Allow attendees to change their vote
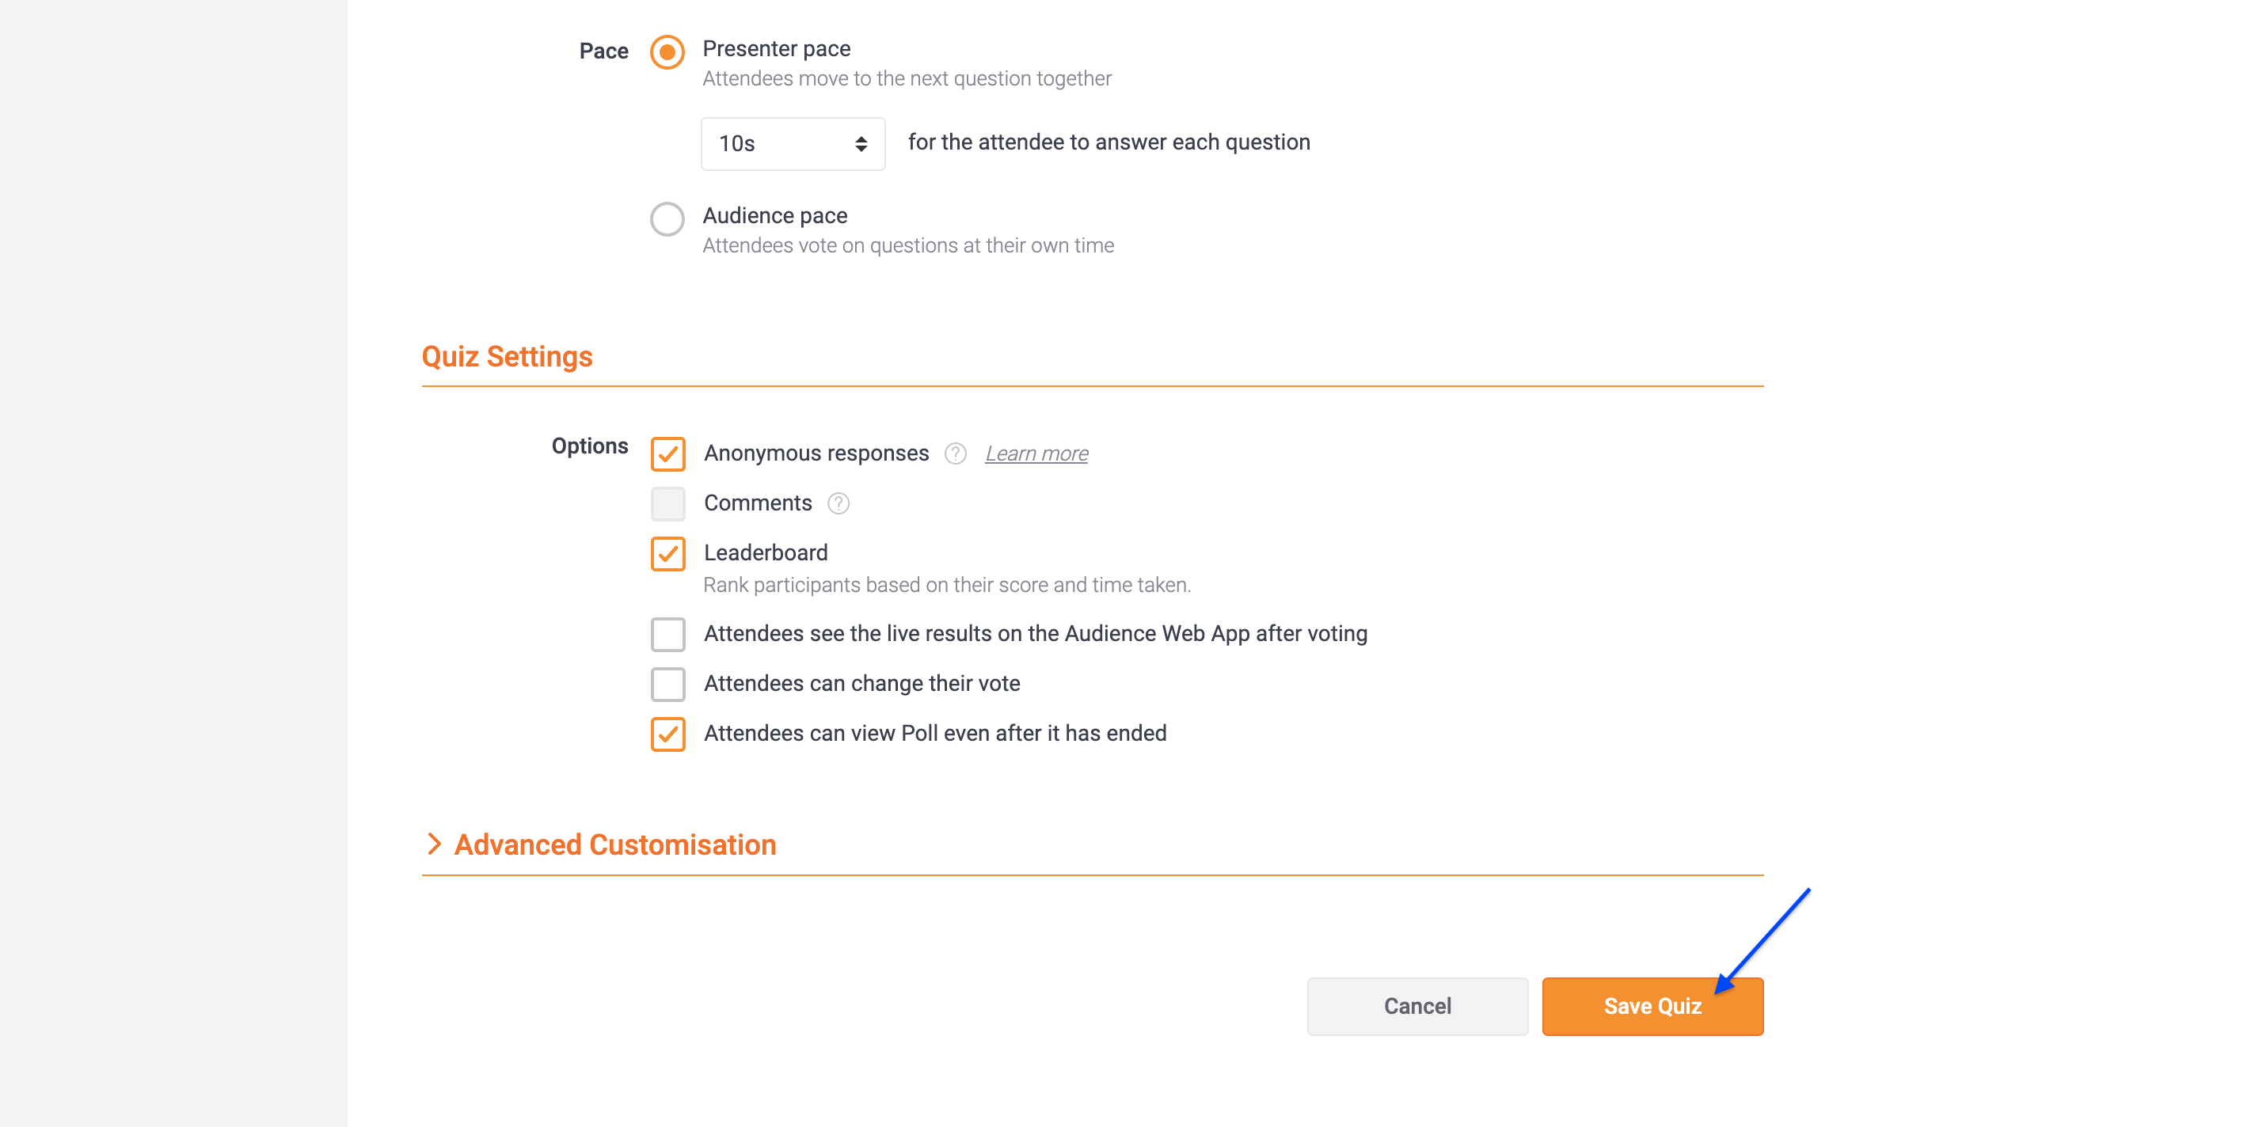The image size is (2255, 1127). [668, 685]
